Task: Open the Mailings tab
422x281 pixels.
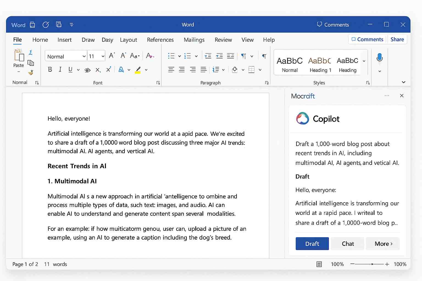Action: [x=194, y=40]
